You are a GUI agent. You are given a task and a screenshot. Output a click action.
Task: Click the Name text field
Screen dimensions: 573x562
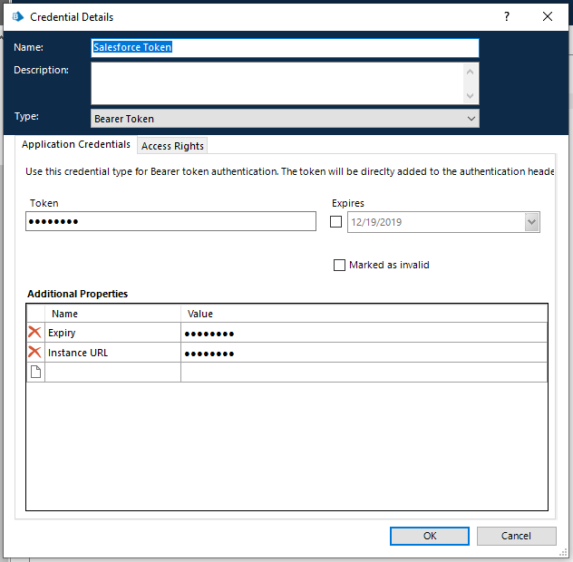(x=285, y=48)
